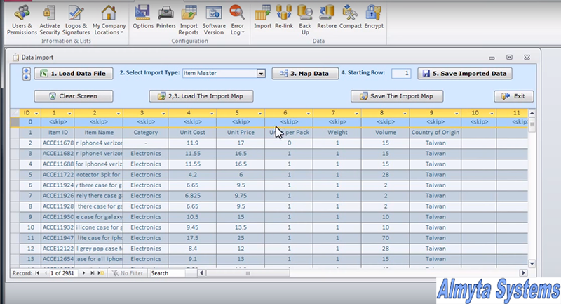This screenshot has width=561, height=304.
Task: Open the Select Import Type combo box
Action: tap(260, 73)
